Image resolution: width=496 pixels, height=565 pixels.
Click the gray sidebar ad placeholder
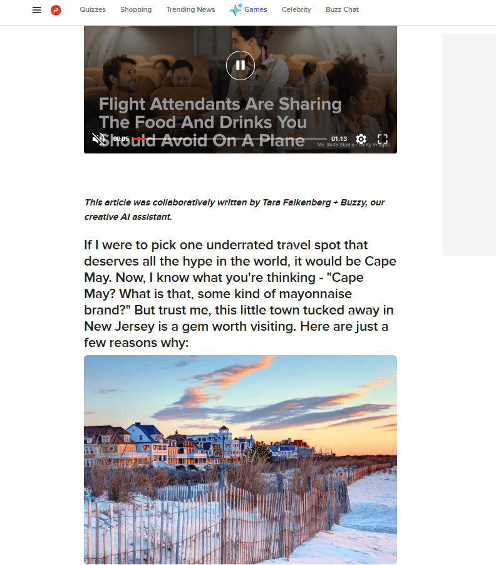469,145
